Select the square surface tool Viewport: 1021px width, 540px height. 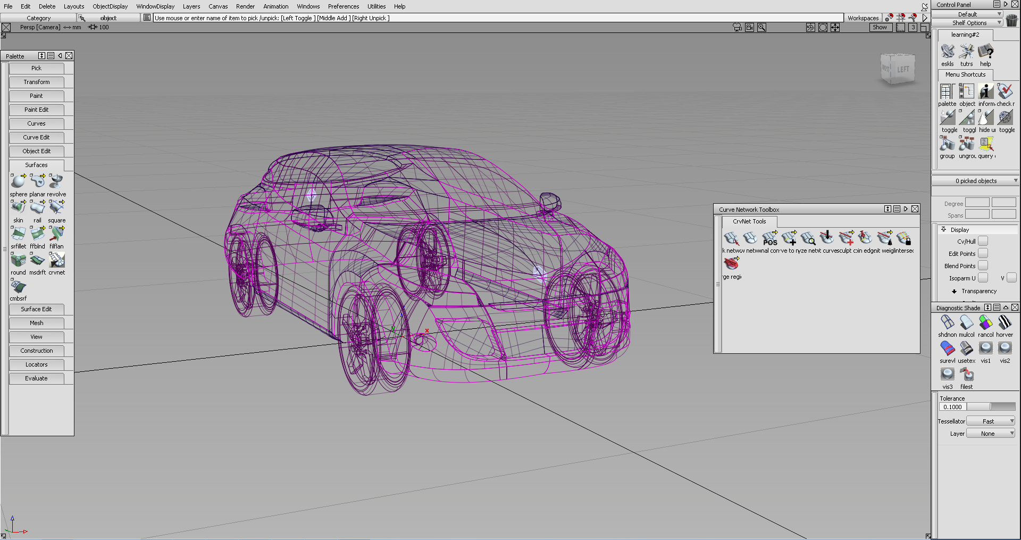pyautogui.click(x=56, y=207)
